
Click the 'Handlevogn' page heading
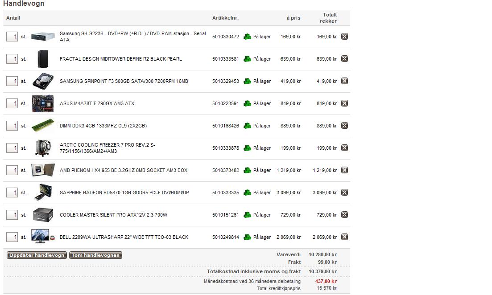point(24,4)
